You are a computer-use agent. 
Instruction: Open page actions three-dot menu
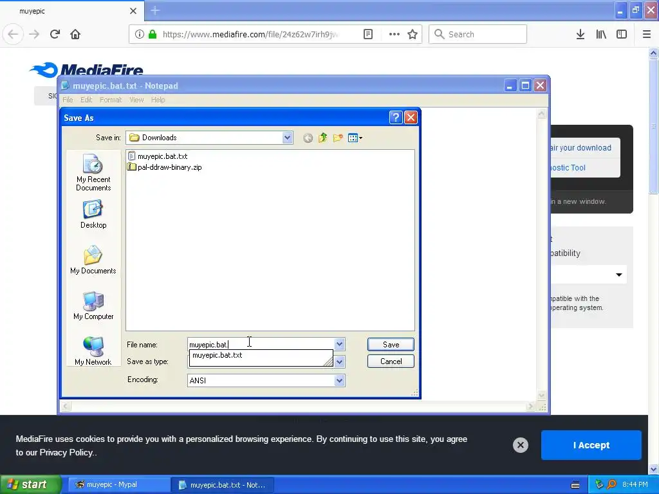point(394,34)
